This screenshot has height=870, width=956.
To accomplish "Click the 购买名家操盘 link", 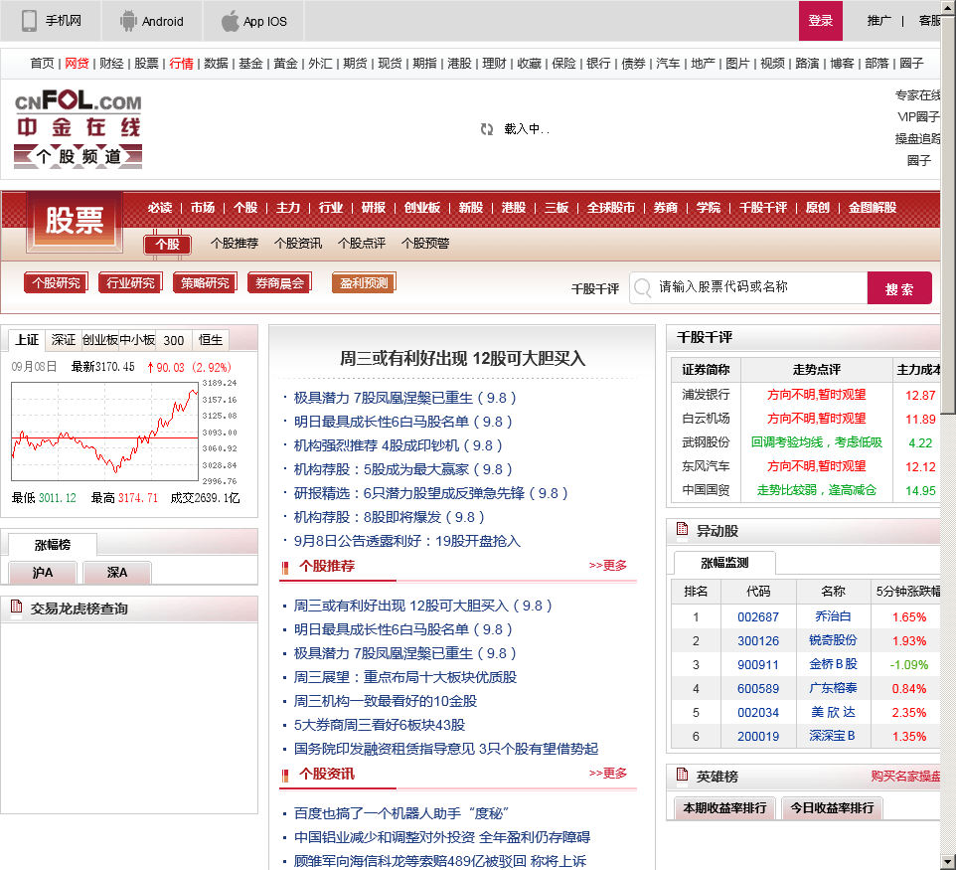I will point(905,776).
